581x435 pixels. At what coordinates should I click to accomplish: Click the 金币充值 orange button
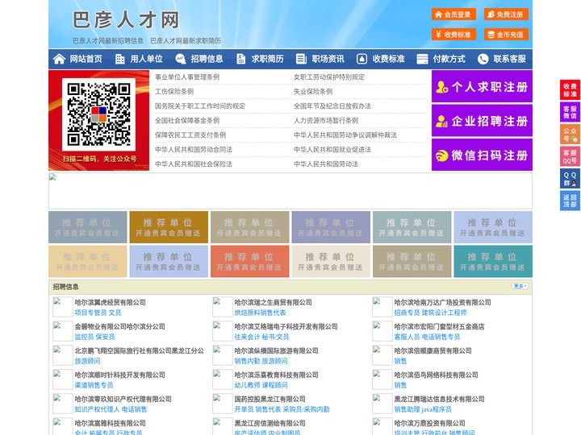(506, 35)
